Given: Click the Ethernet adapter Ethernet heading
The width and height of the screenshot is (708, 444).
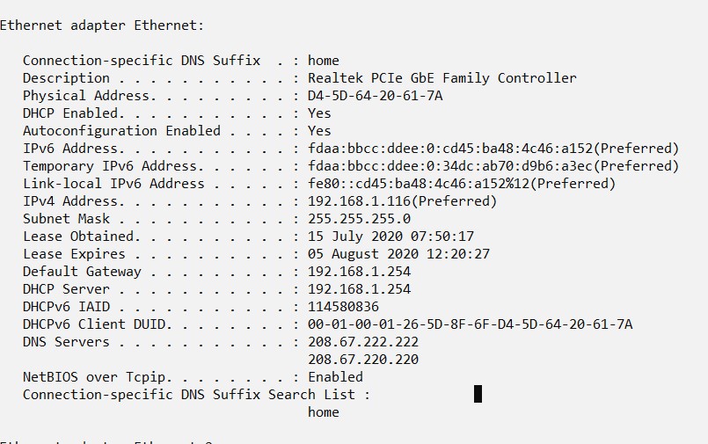Looking at the screenshot, I should click(101, 25).
